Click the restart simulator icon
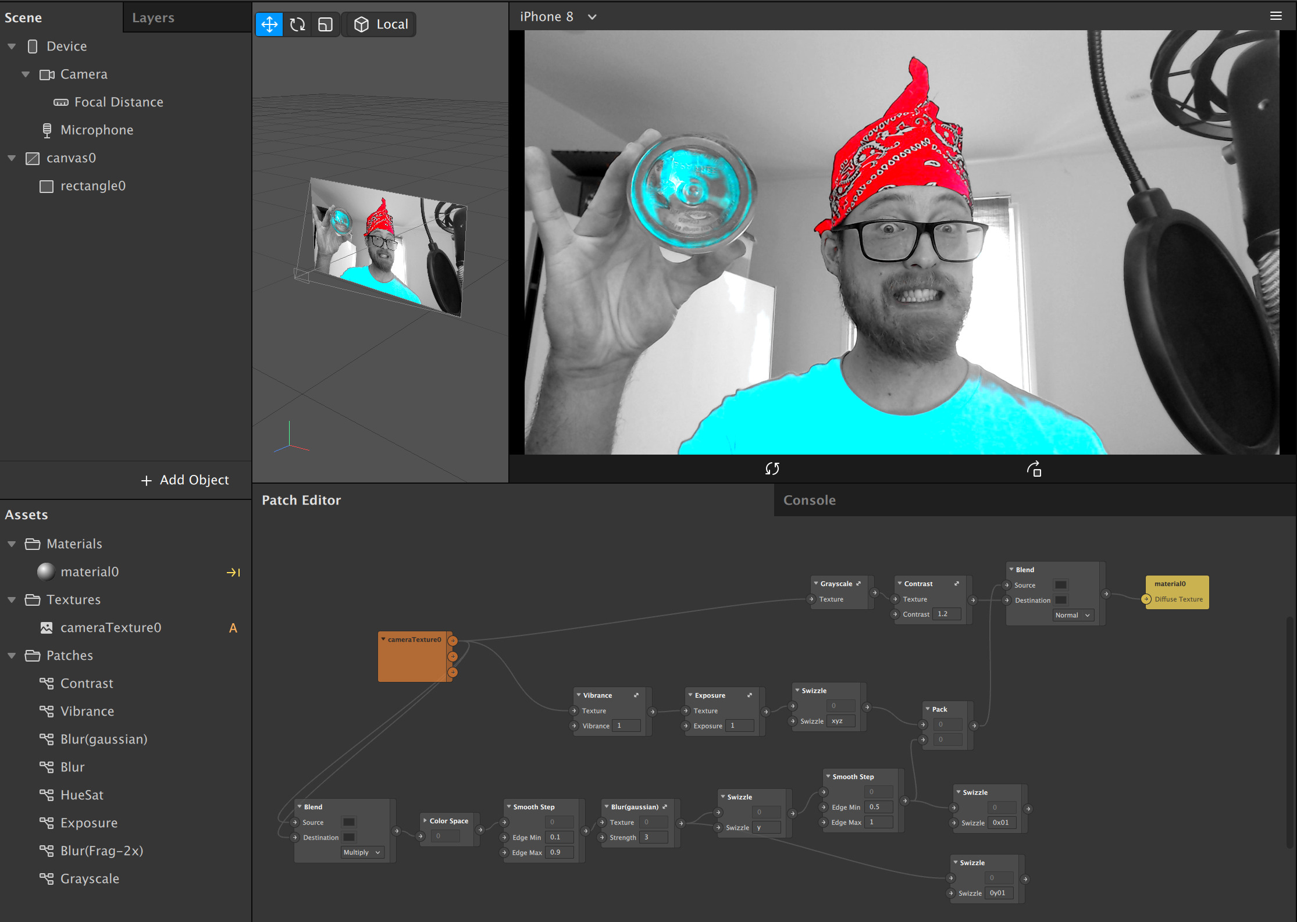 tap(772, 469)
